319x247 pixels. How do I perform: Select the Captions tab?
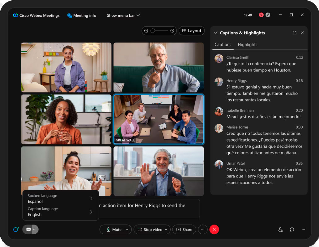[223, 45]
